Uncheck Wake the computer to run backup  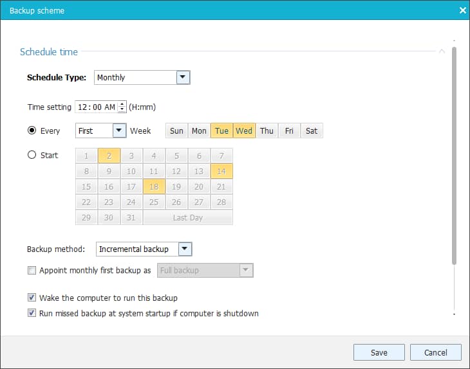(32, 298)
